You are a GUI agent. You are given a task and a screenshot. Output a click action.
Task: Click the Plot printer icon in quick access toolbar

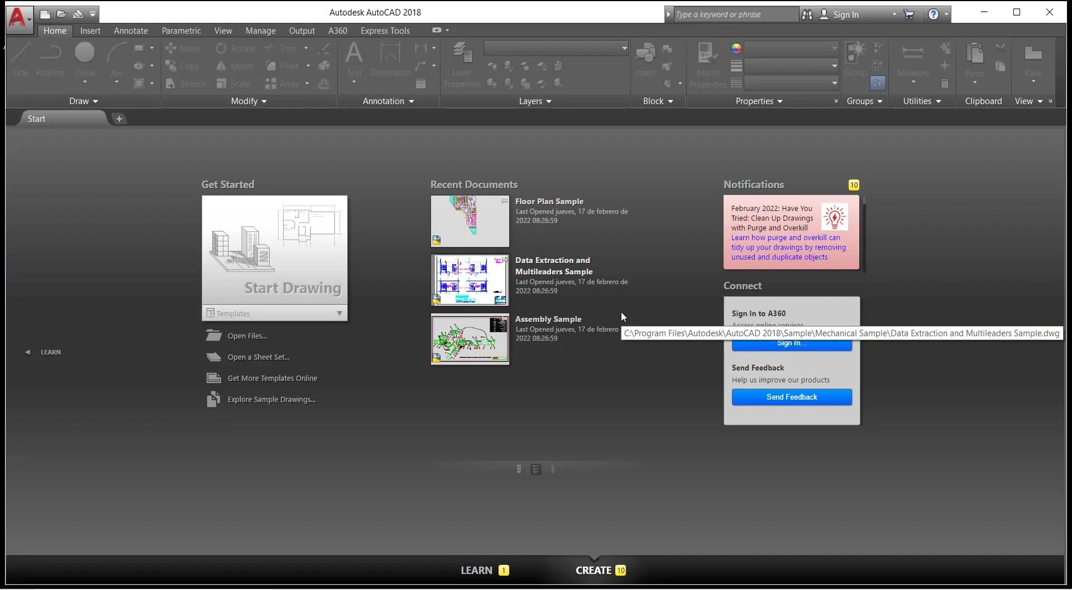pyautogui.click(x=78, y=14)
